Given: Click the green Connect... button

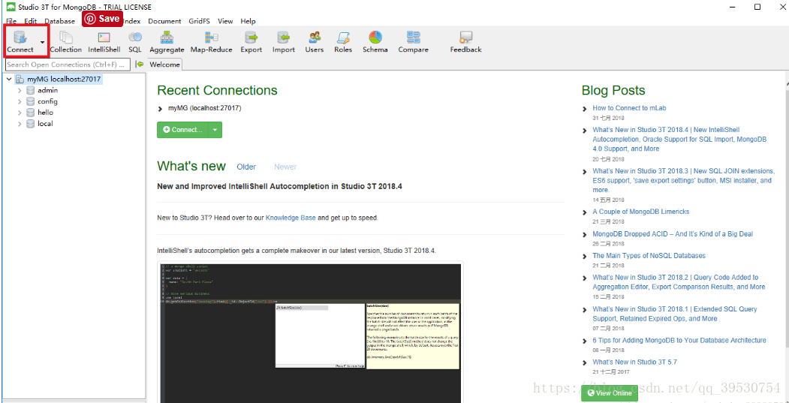Looking at the screenshot, I should point(182,130).
